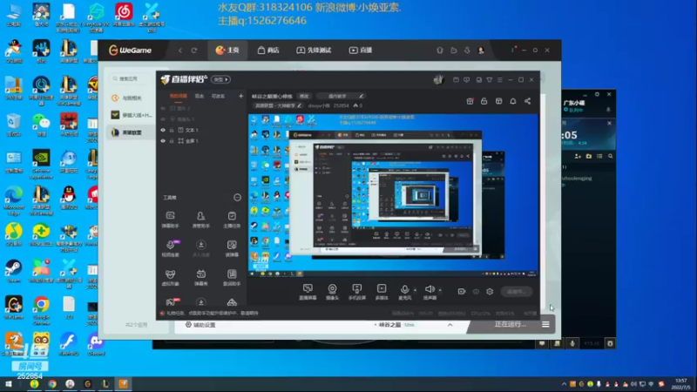Go to WeGame 主页 tab
697x392 pixels.
coord(227,51)
